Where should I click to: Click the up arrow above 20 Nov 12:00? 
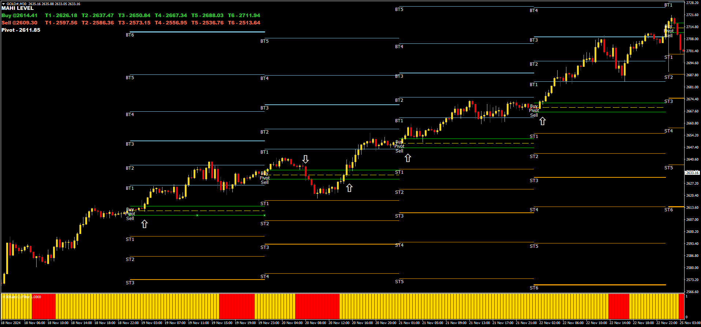(x=349, y=188)
